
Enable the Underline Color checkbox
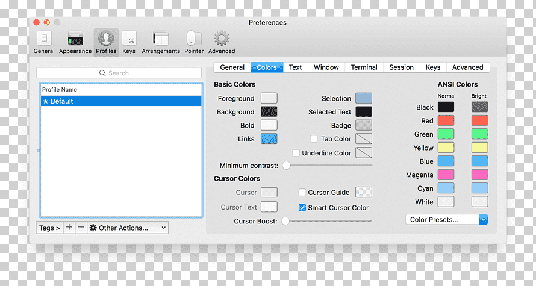point(296,153)
